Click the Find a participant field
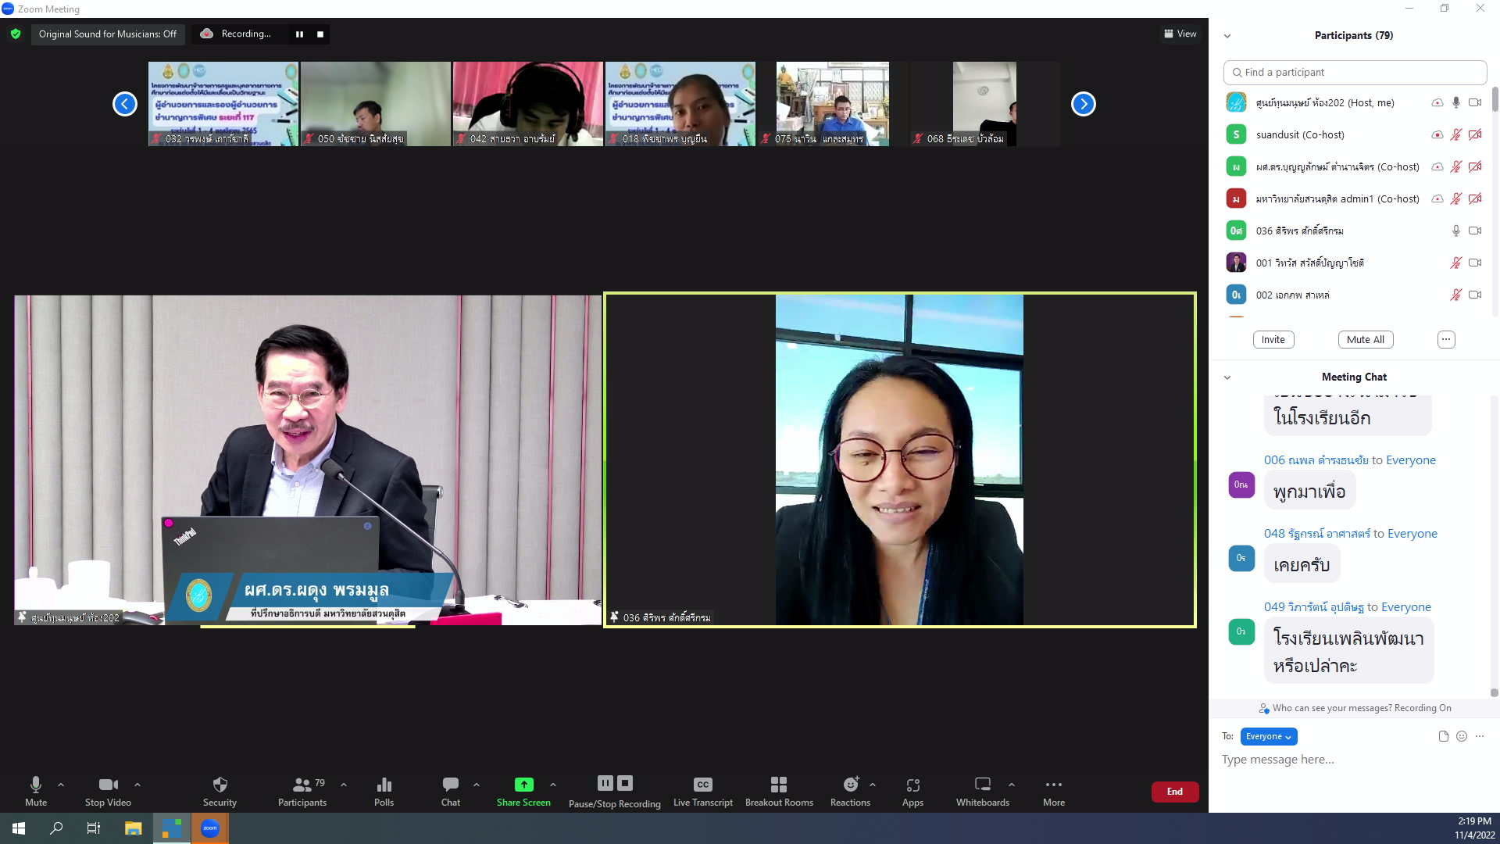This screenshot has width=1500, height=844. pos(1355,72)
